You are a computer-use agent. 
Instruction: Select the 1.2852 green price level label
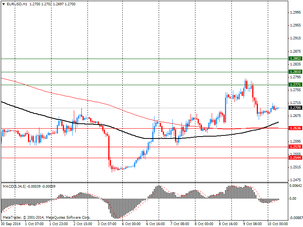coord(295,59)
